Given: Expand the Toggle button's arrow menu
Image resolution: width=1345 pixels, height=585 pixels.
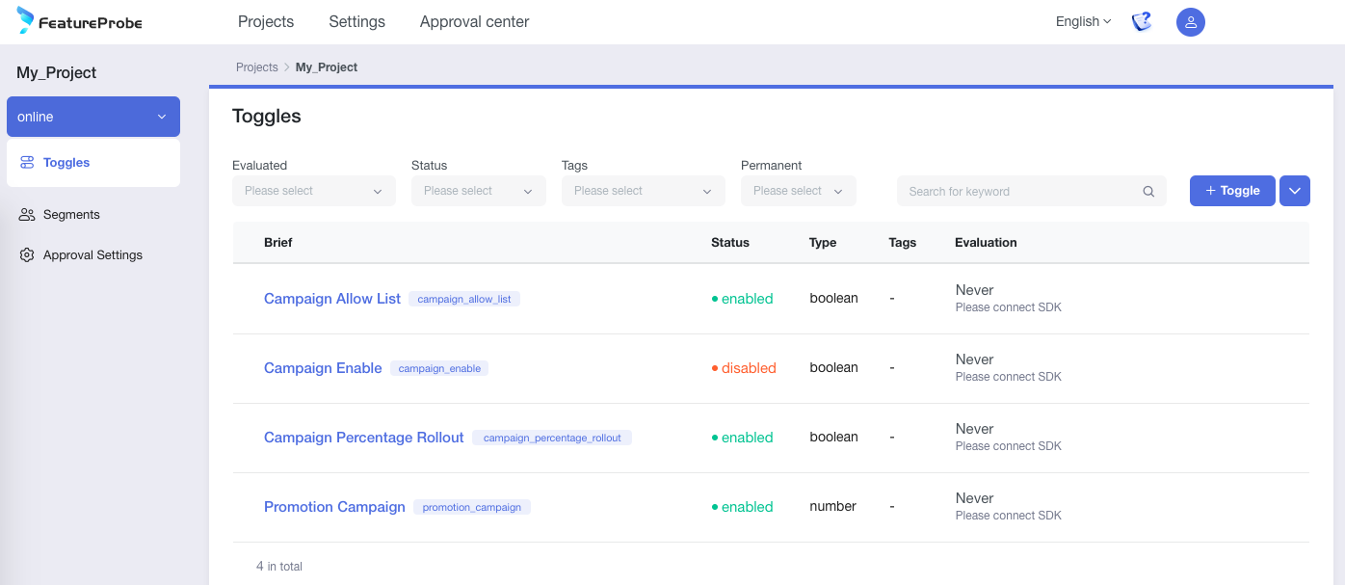Looking at the screenshot, I should pyautogui.click(x=1295, y=191).
